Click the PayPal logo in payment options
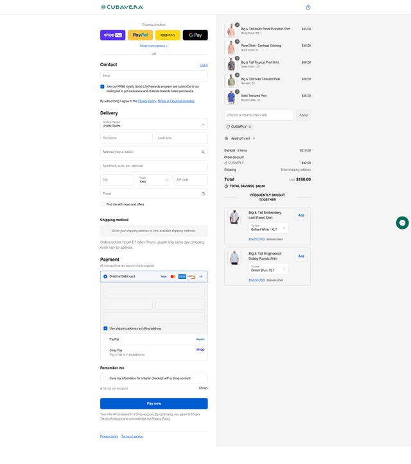The width and height of the screenshot is (411, 464). 200,339
